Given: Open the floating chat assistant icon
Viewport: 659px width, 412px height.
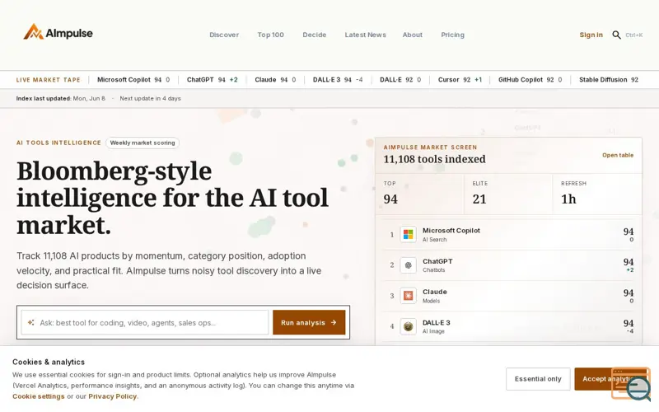Looking at the screenshot, I should point(631,384).
